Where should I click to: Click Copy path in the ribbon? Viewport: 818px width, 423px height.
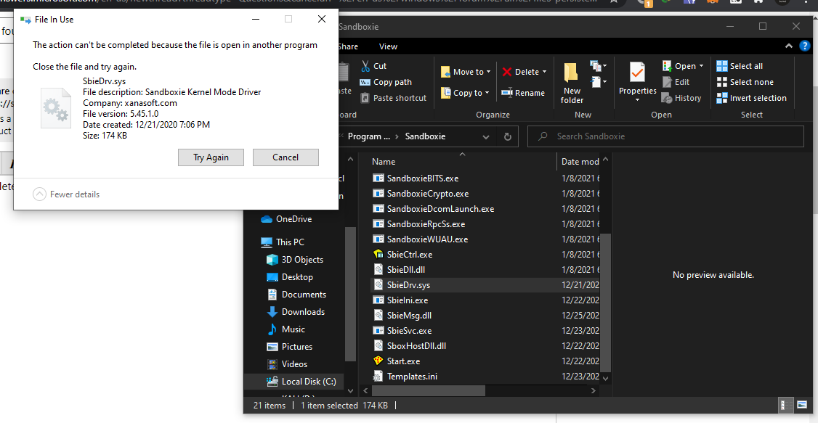386,82
